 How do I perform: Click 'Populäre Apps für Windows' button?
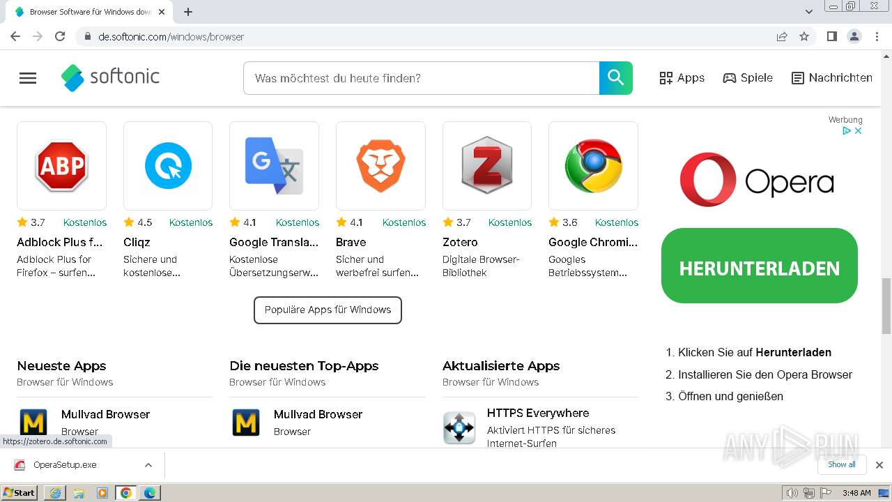[x=328, y=310]
